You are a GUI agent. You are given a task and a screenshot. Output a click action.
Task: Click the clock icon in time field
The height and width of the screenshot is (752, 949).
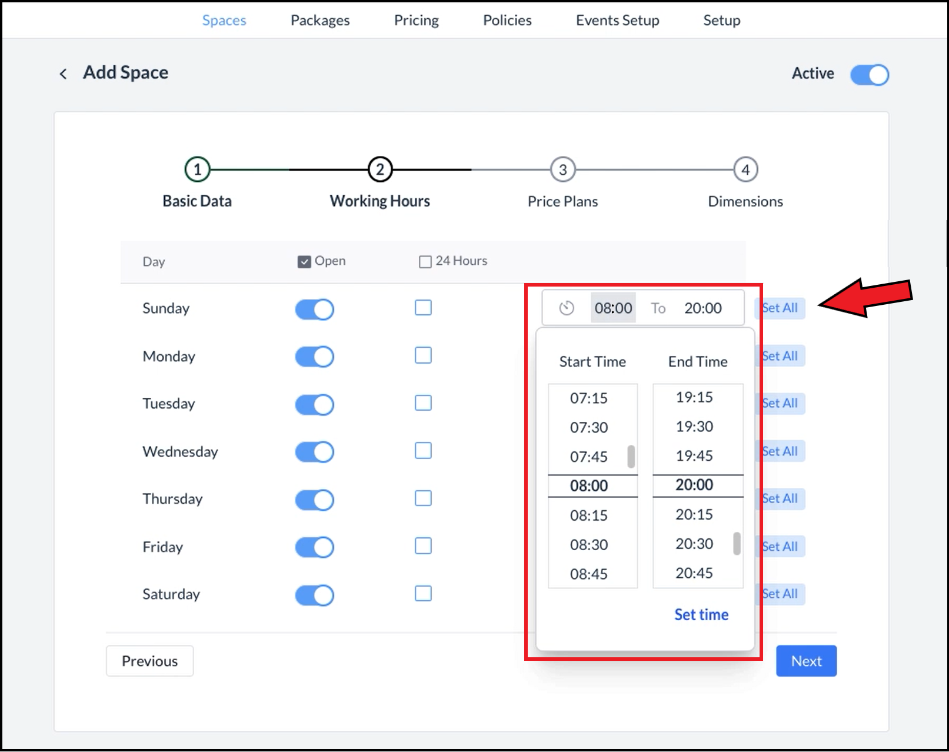point(566,308)
